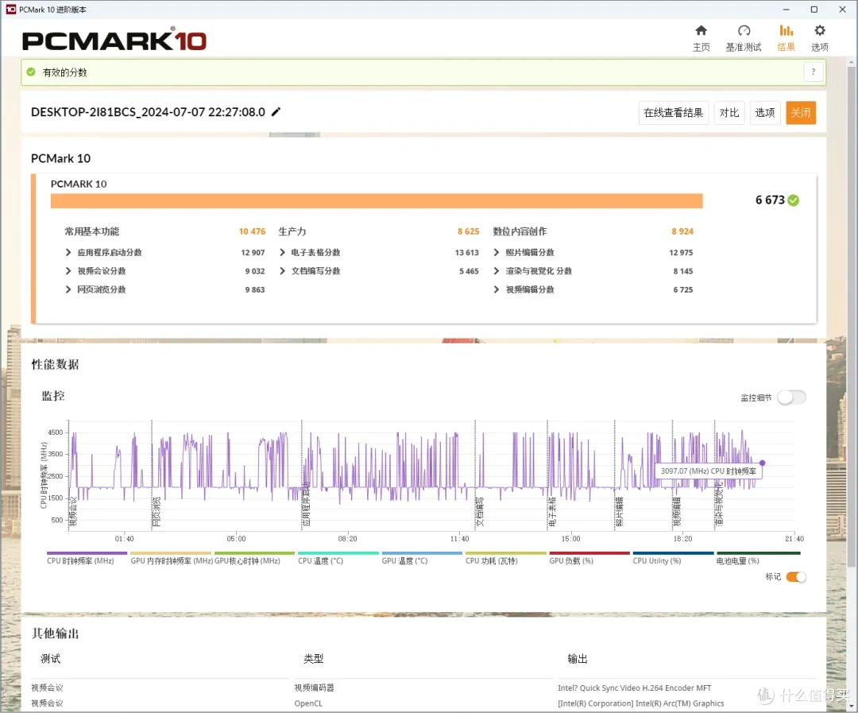The image size is (858, 713).
Task: Select GPU 内存时钟频率 legend swatch
Action: tap(171, 553)
